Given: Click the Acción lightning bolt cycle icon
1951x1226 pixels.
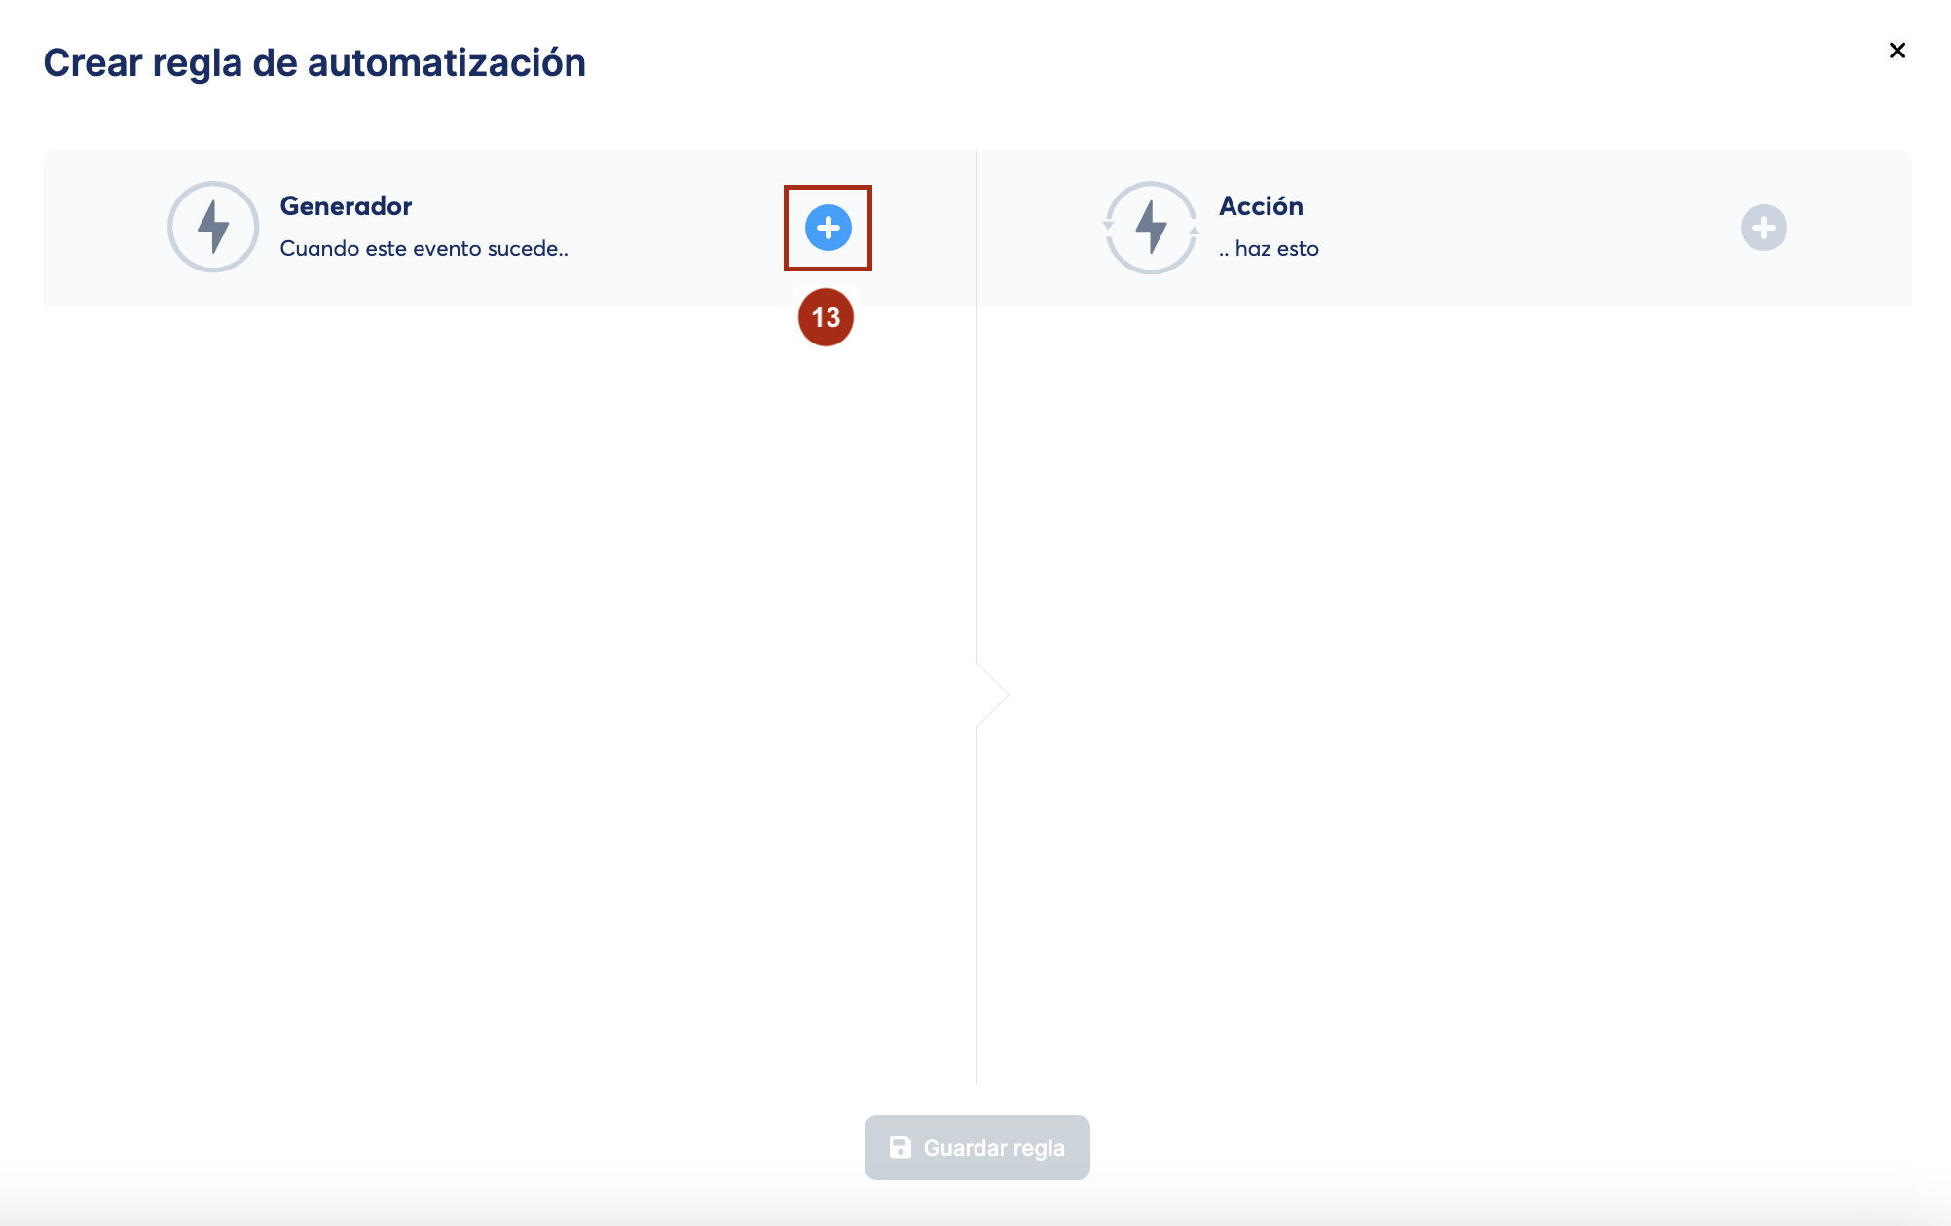Looking at the screenshot, I should [1151, 227].
